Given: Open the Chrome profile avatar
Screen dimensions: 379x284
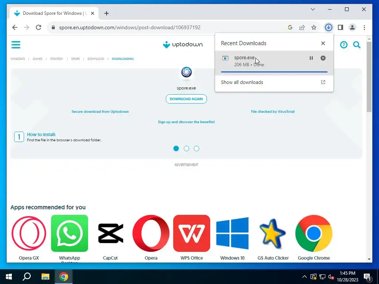Looking at the screenshot, I should (x=352, y=27).
